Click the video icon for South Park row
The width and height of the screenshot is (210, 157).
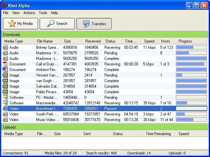click(5, 114)
